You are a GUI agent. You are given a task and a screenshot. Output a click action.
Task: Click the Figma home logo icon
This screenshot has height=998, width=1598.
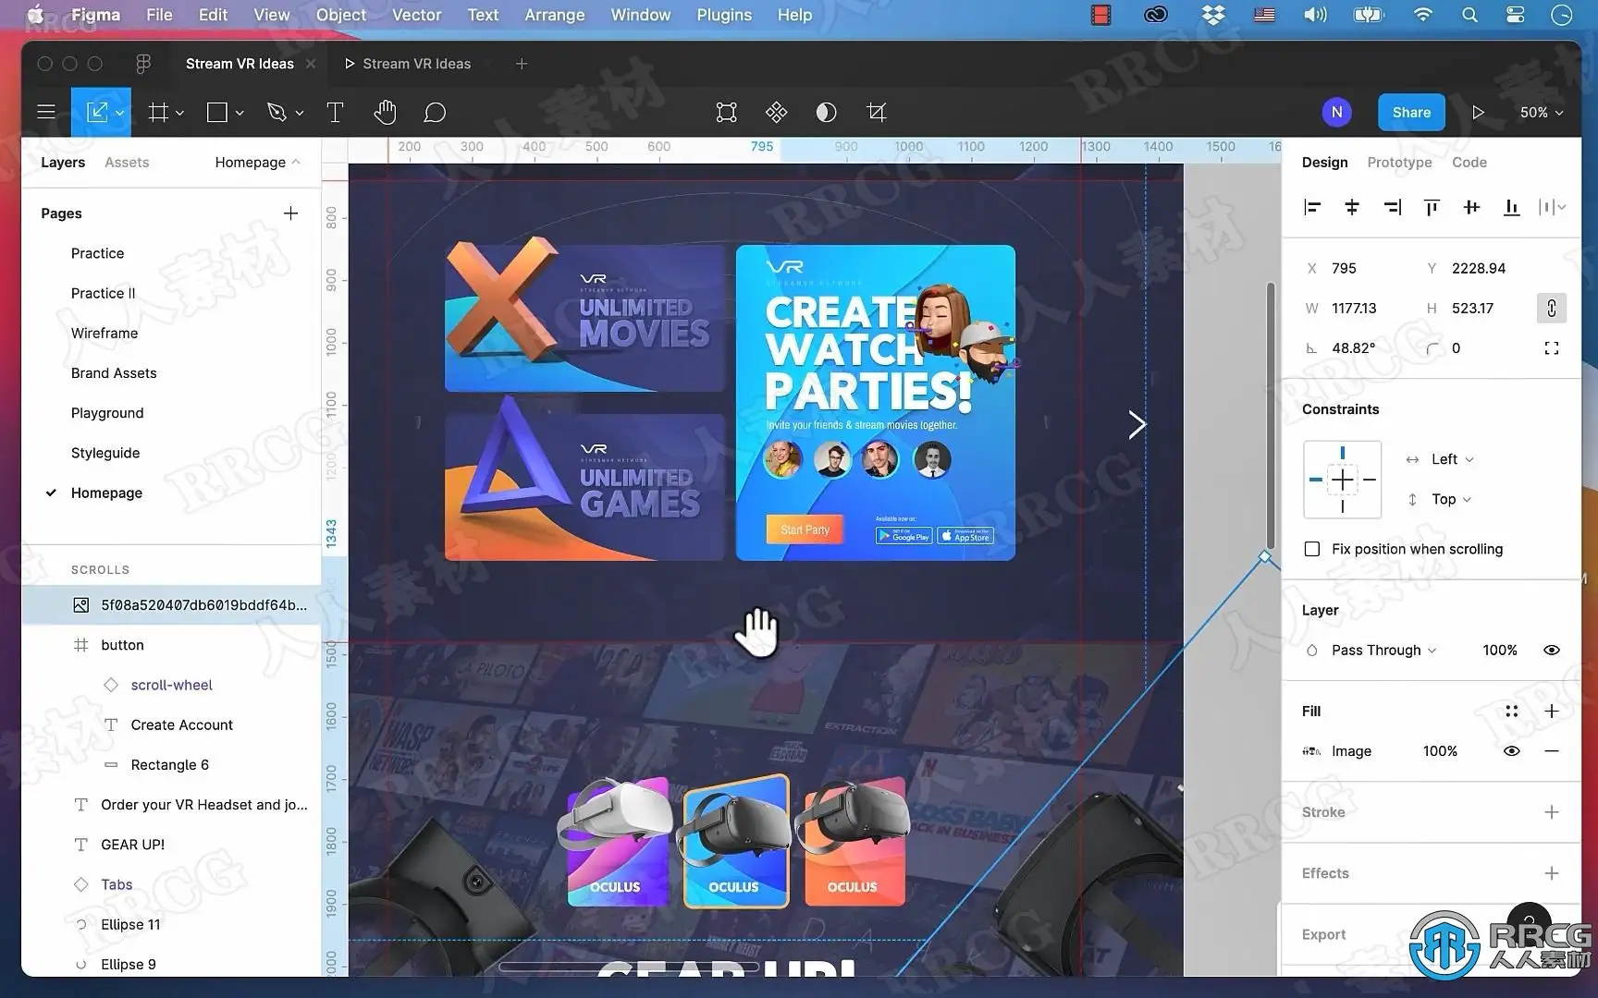click(143, 64)
